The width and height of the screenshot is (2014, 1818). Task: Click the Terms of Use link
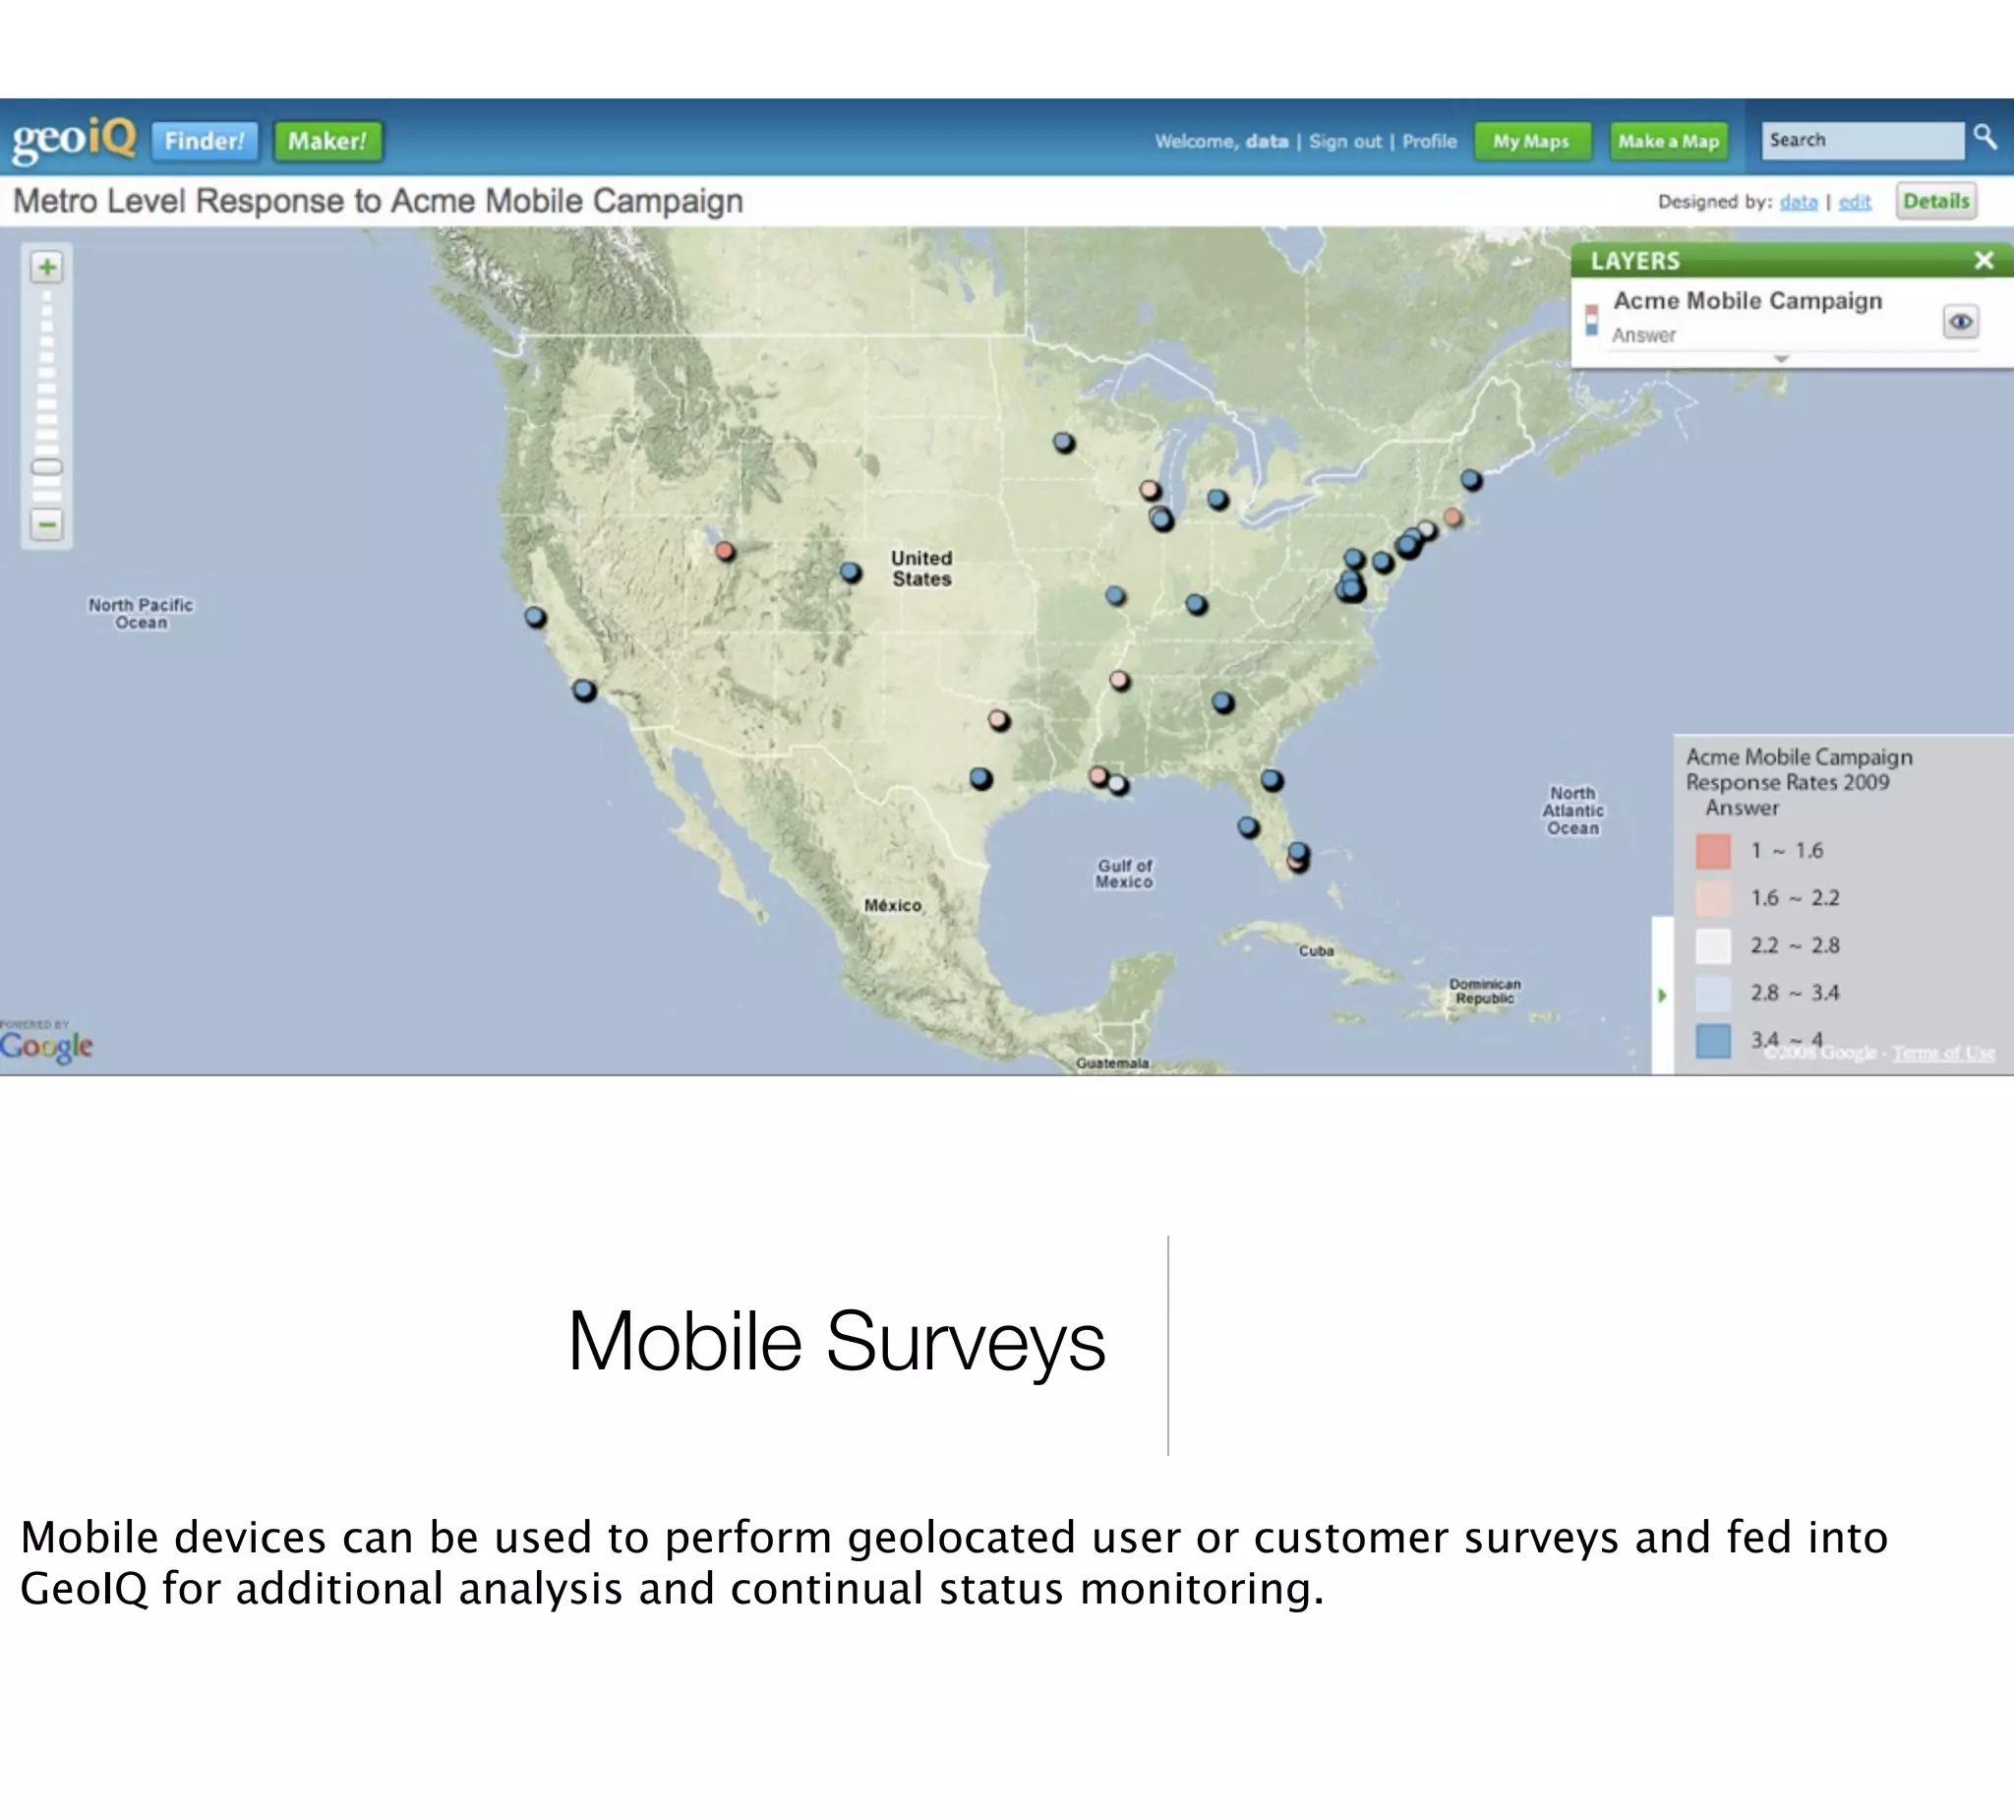[1943, 1053]
